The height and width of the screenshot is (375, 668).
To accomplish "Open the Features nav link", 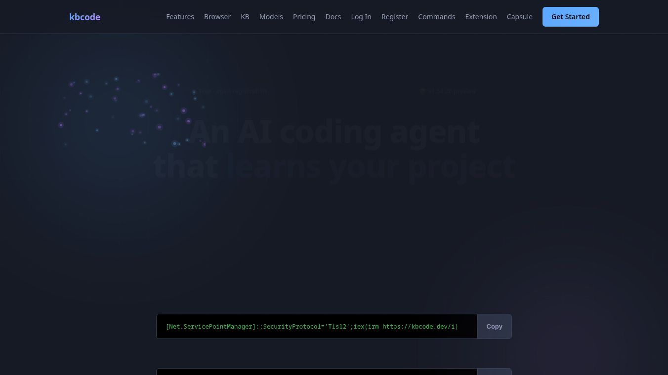I will (x=180, y=17).
